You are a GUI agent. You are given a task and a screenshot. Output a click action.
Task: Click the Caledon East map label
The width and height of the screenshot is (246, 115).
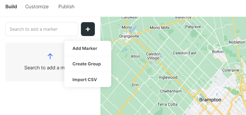click(184, 53)
